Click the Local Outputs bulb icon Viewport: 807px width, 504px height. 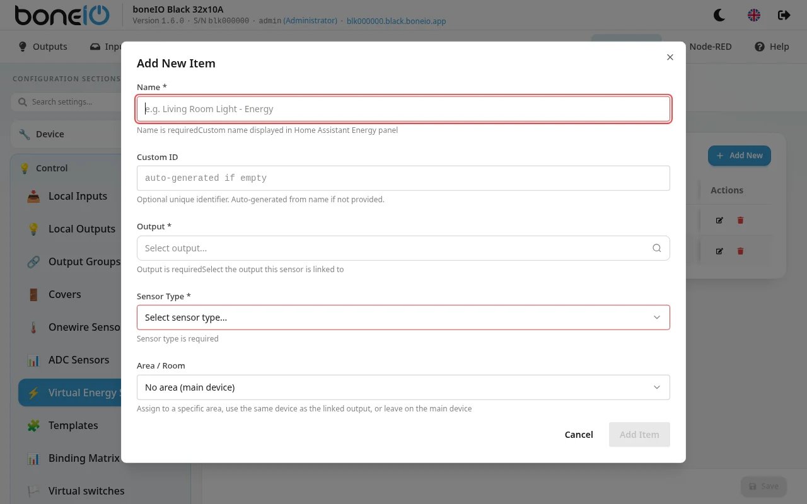[x=33, y=229]
